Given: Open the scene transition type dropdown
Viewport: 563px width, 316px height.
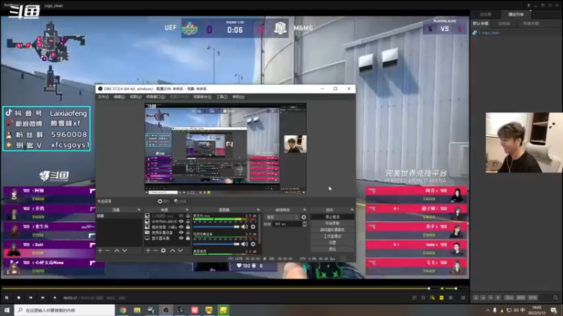Looking at the screenshot, I should pyautogui.click(x=282, y=217).
